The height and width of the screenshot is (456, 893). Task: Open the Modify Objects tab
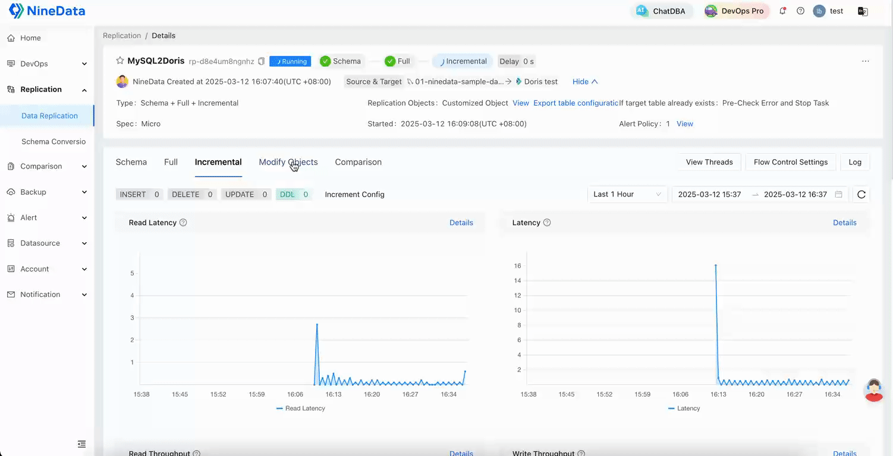pos(288,162)
